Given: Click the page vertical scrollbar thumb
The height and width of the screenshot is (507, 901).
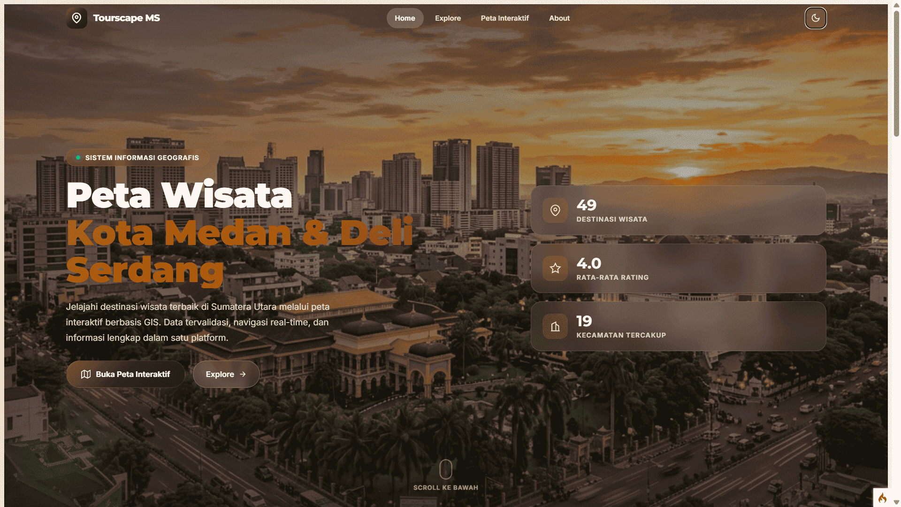Looking at the screenshot, I should [896, 73].
